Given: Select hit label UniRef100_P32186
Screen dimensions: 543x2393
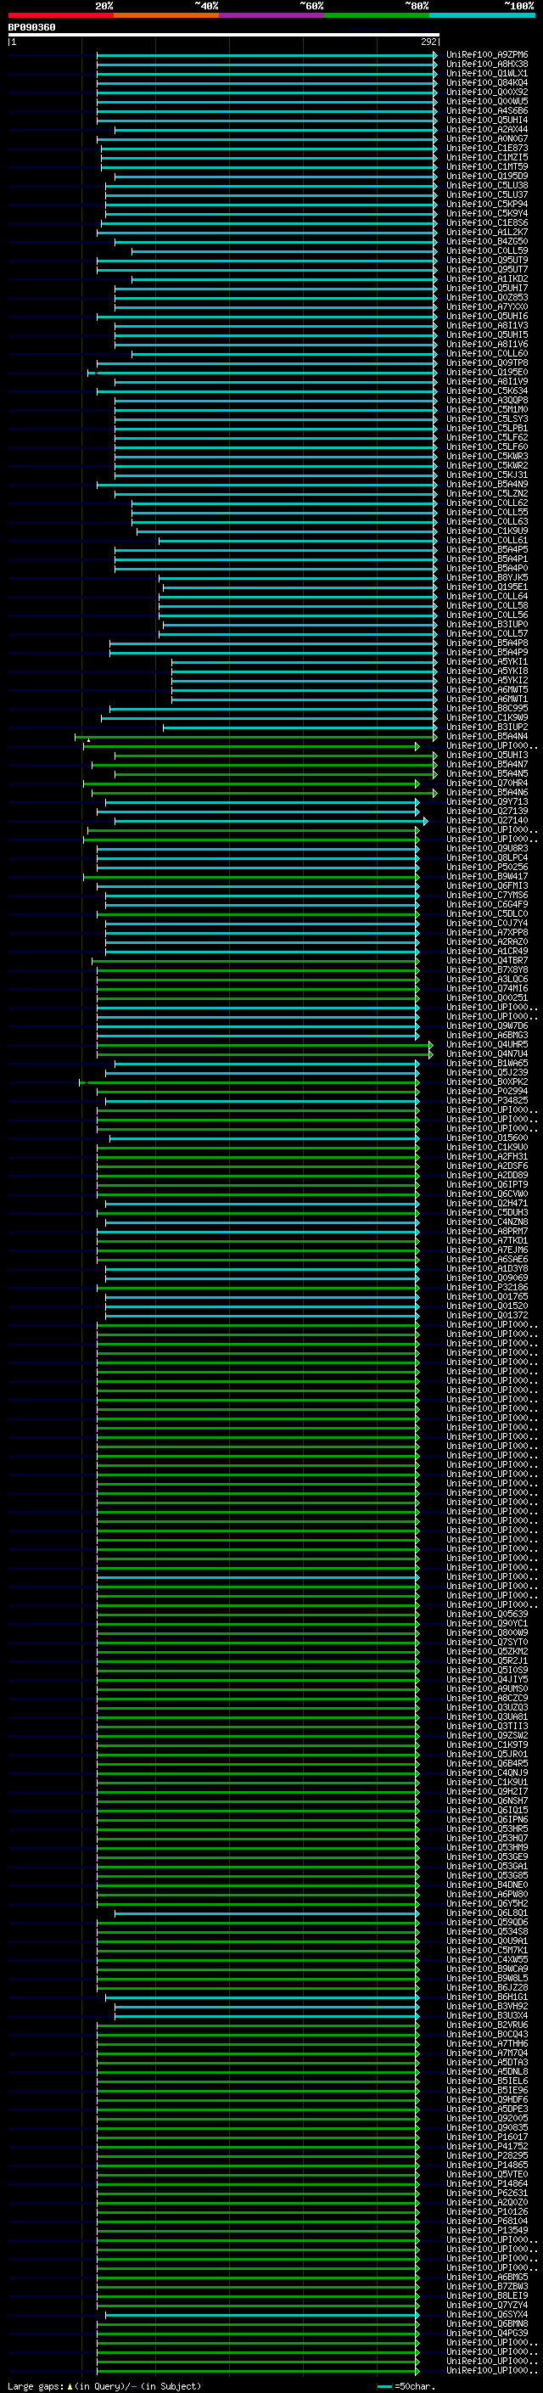Looking at the screenshot, I should click(x=487, y=1288).
